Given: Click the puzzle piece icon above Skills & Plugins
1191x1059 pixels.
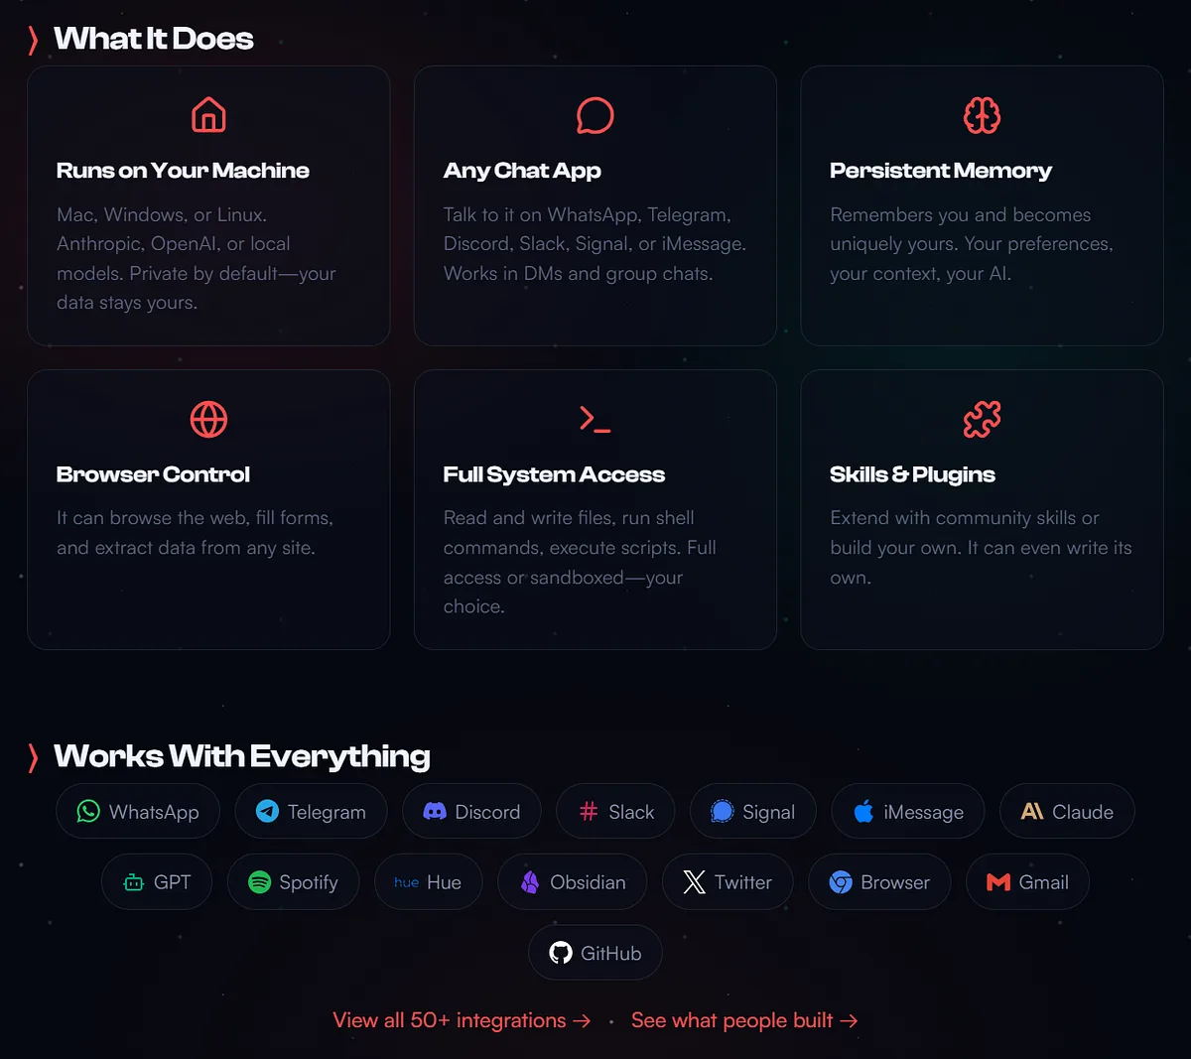Looking at the screenshot, I should coord(982,420).
